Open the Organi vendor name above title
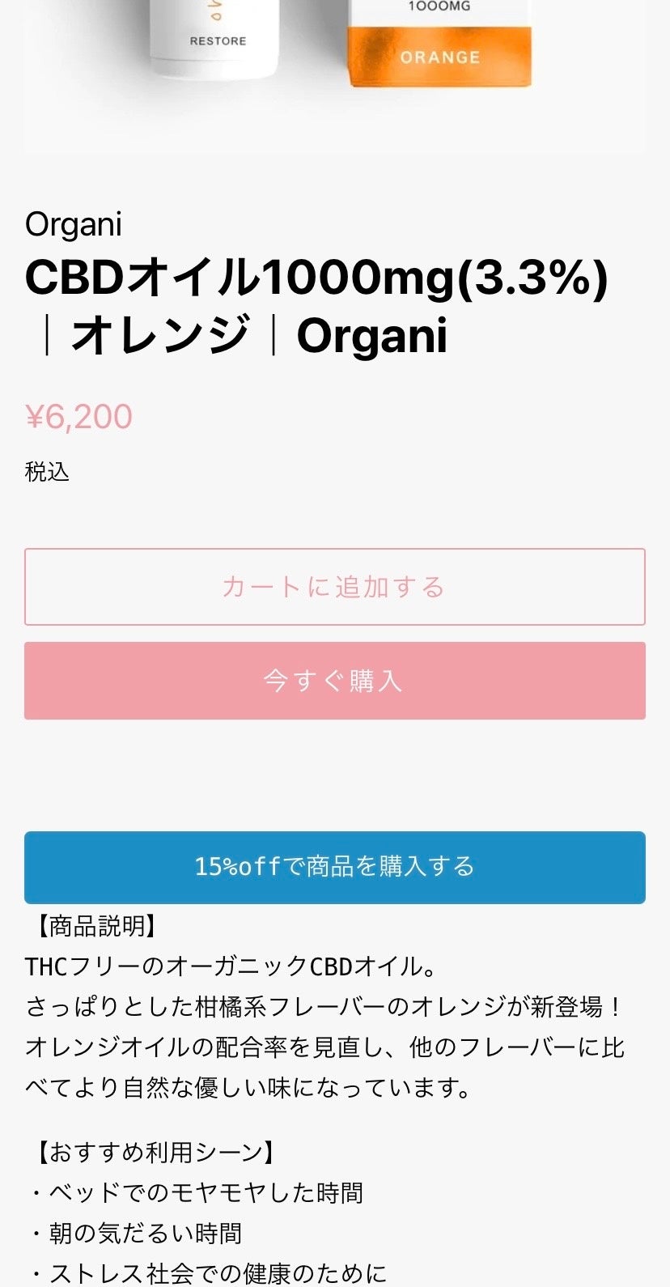 (x=74, y=224)
